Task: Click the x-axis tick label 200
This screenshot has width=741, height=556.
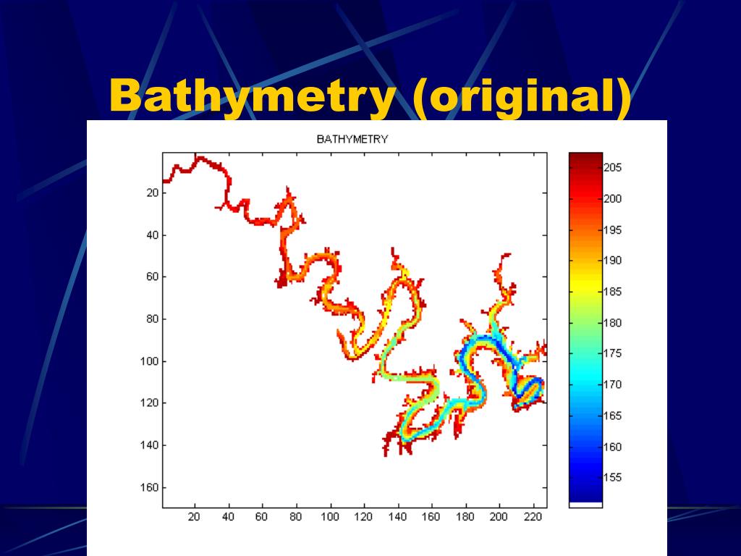Action: (x=499, y=517)
